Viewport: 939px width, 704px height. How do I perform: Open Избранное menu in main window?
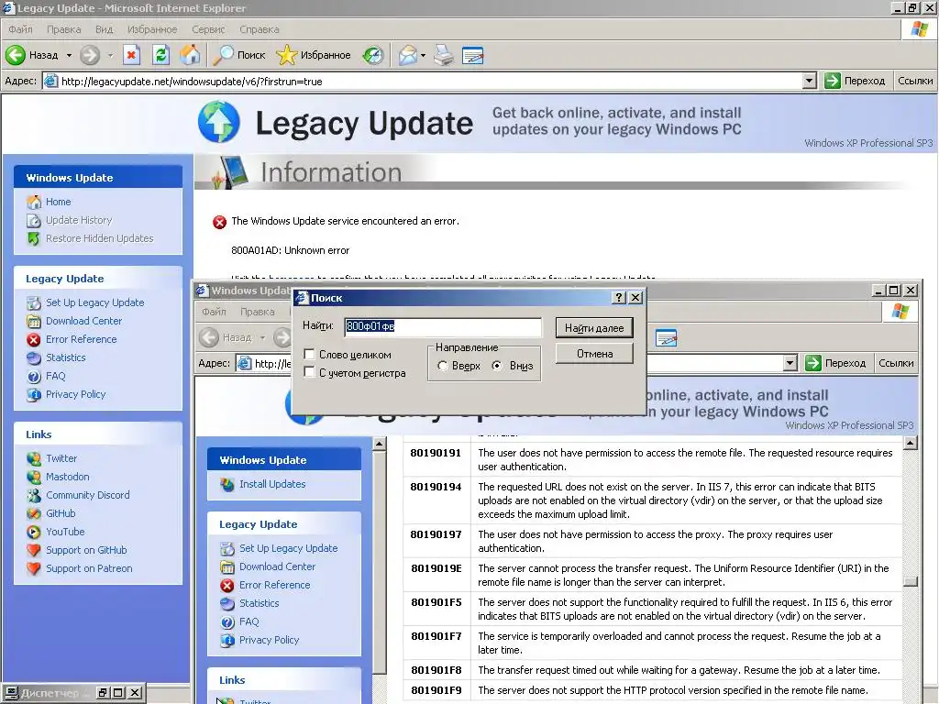[152, 29]
